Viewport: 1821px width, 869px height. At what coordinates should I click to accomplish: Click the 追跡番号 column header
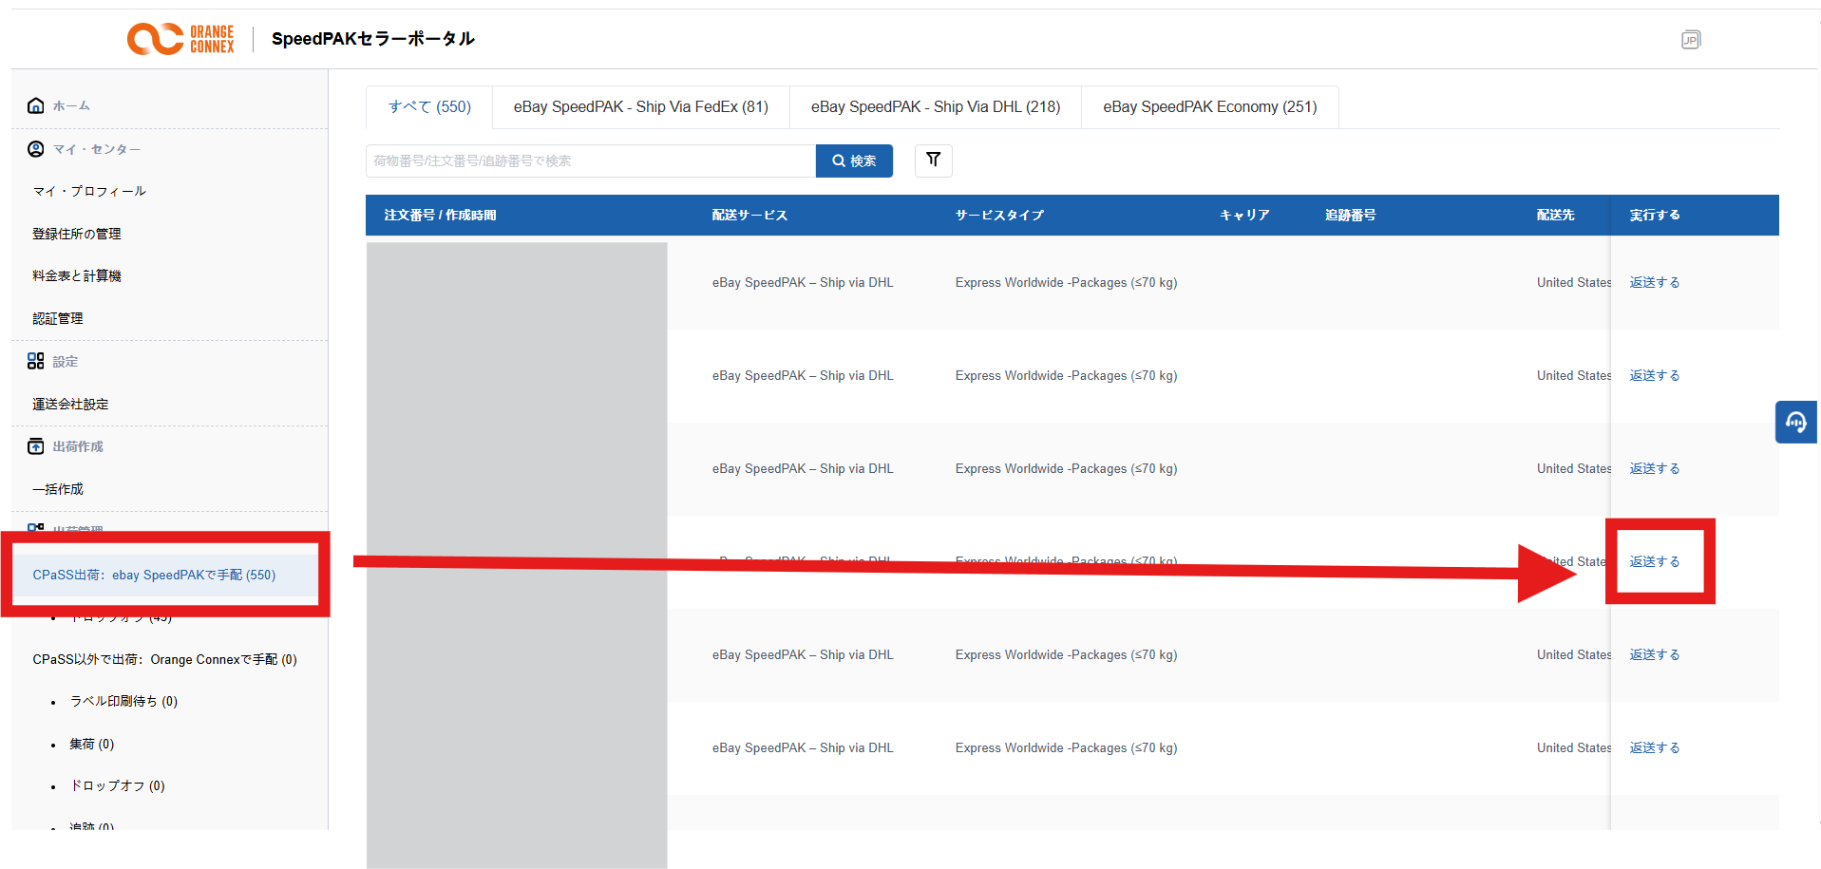[x=1350, y=215]
